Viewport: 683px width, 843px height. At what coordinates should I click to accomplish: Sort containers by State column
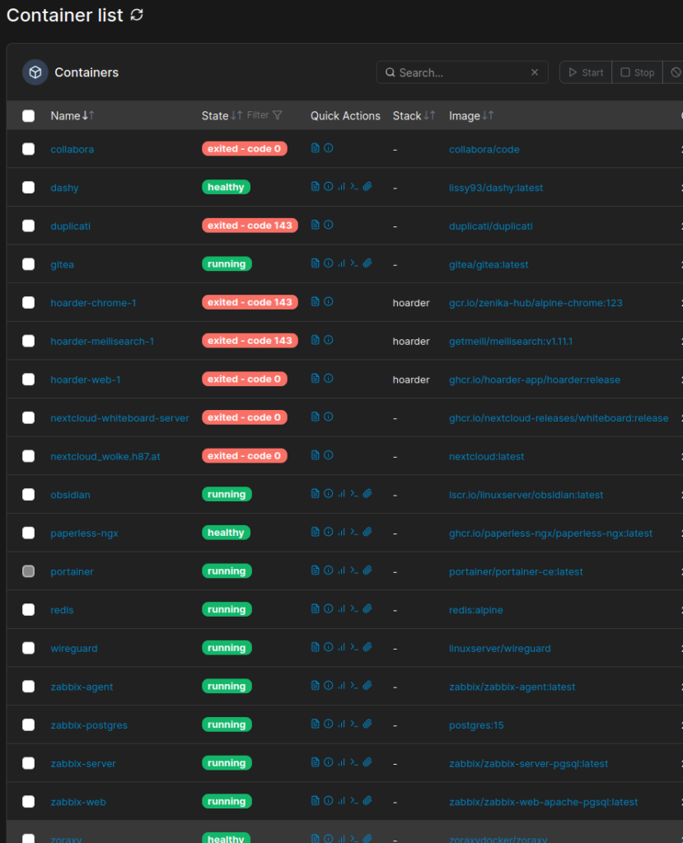[222, 115]
